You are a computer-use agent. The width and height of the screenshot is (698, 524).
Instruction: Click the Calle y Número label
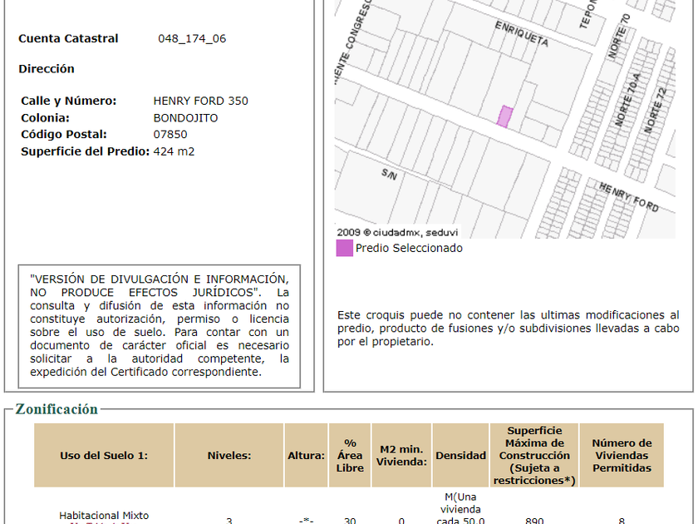pyautogui.click(x=68, y=101)
